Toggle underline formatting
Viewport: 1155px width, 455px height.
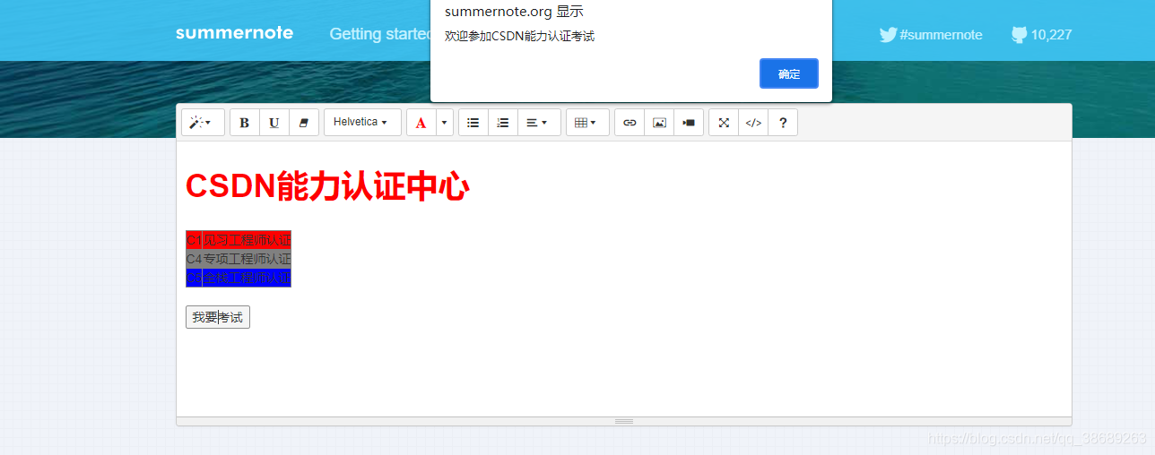pyautogui.click(x=274, y=123)
